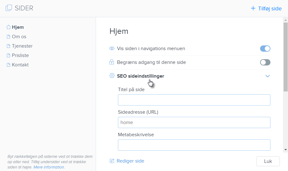Click the gear icon beside SEO sideindstillinger
This screenshot has height=171, width=288.
coord(112,76)
